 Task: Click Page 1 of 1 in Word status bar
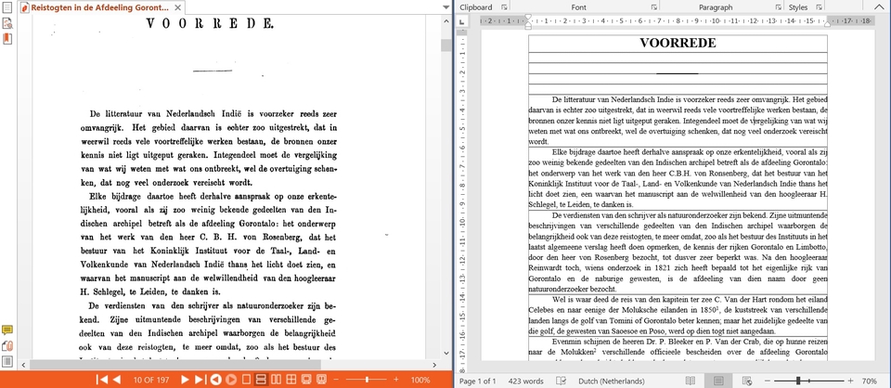(x=477, y=381)
